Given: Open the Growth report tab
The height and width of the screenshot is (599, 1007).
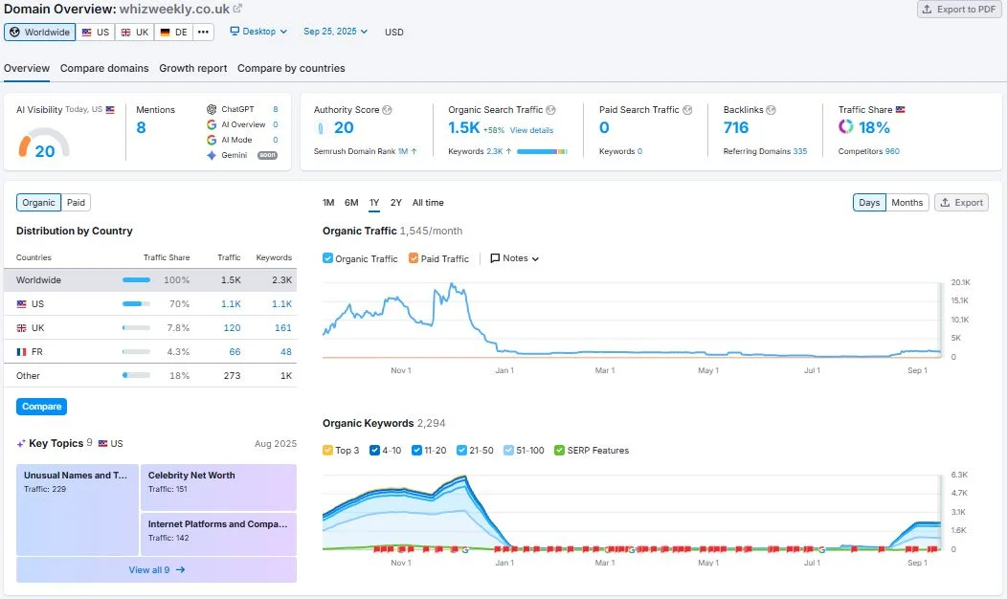Looking at the screenshot, I should 192,68.
